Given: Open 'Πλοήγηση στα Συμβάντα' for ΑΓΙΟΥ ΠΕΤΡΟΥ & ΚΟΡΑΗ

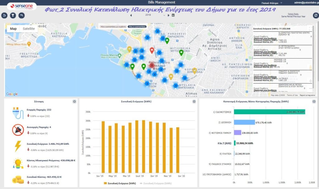Looking at the screenshot, I should point(265,52).
